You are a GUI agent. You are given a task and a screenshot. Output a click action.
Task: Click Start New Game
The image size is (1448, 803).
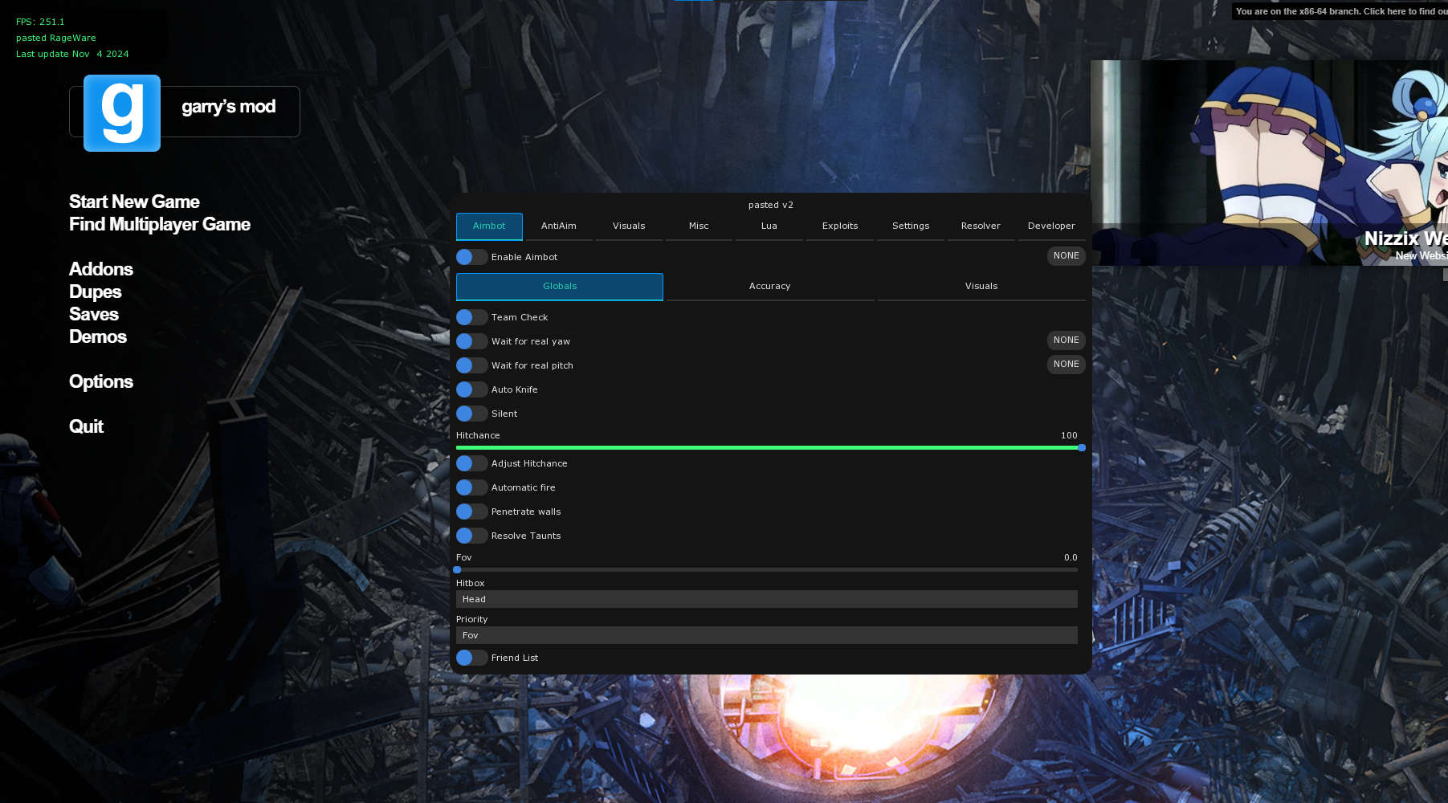[x=134, y=202]
